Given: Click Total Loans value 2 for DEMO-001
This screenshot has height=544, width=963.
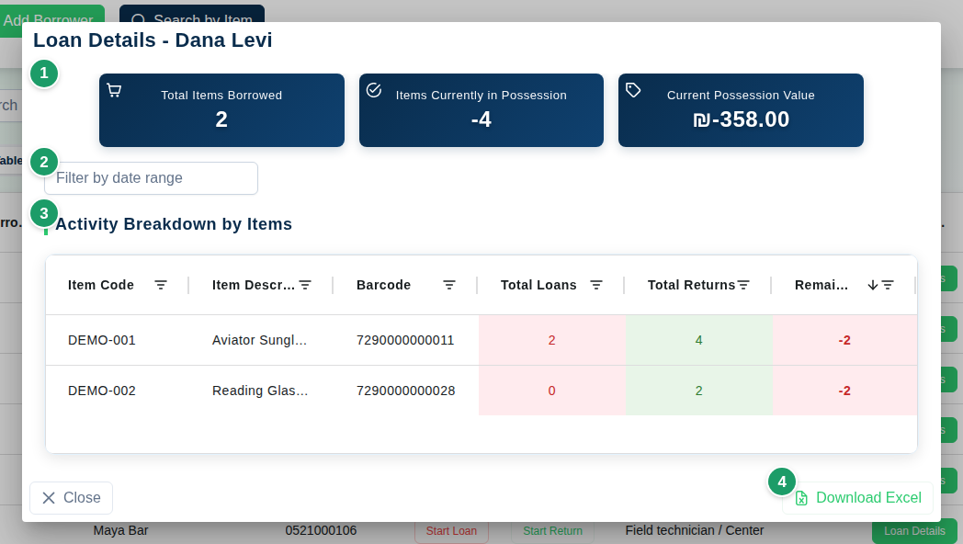Looking at the screenshot, I should click(551, 340).
